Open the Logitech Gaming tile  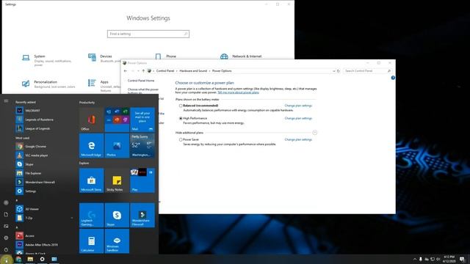(91, 215)
